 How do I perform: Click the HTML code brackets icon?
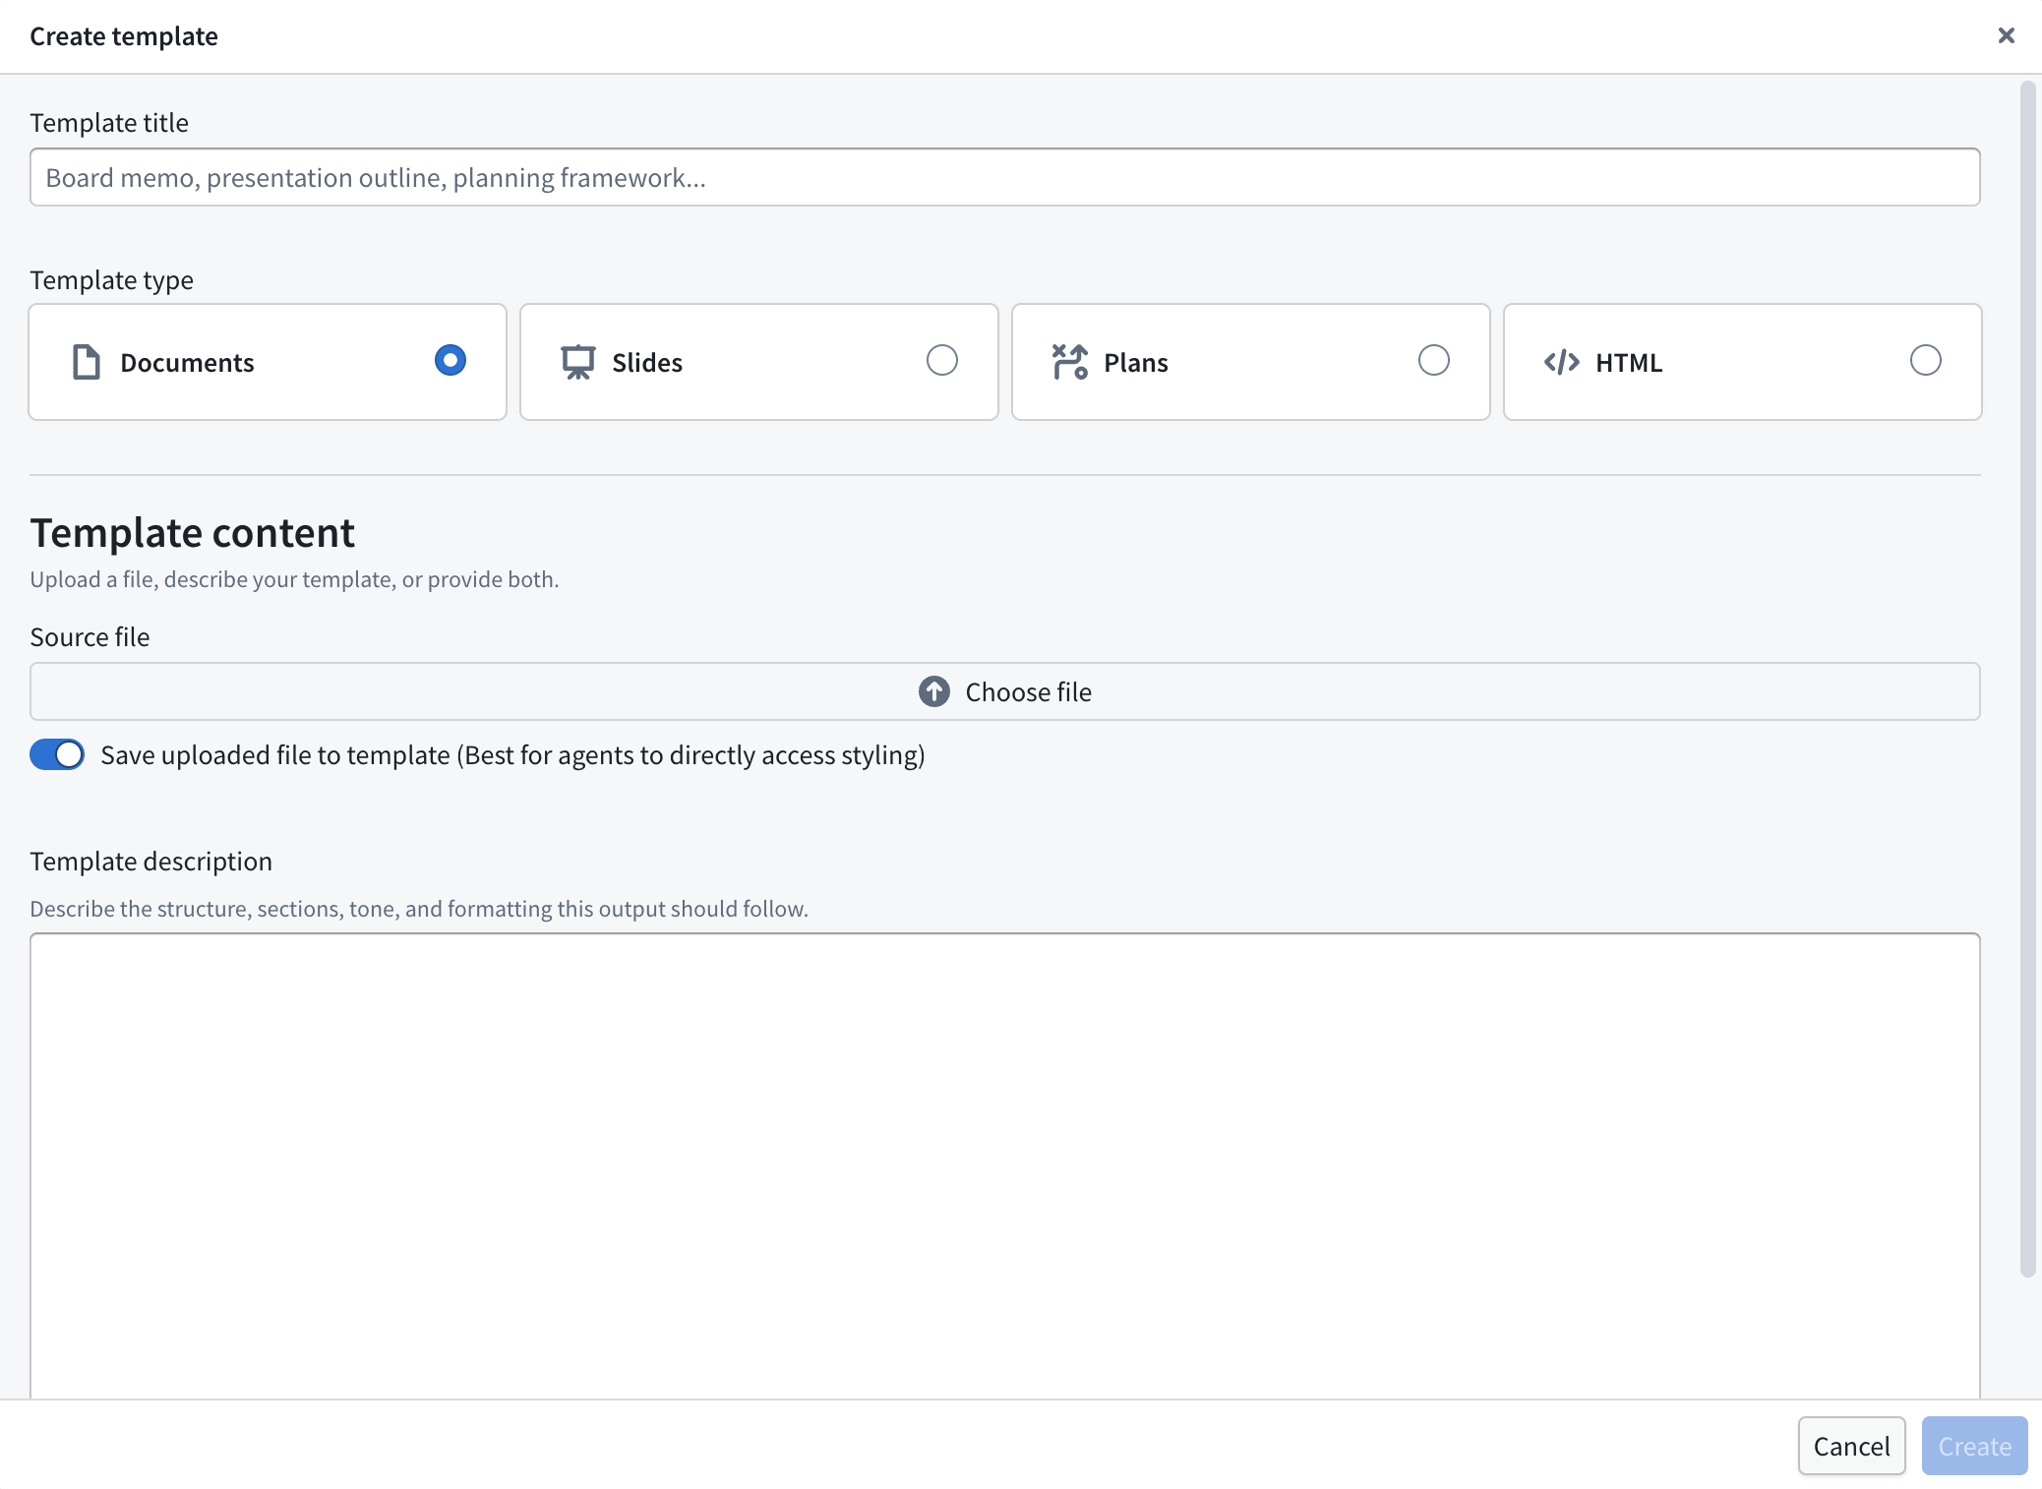click(1562, 362)
